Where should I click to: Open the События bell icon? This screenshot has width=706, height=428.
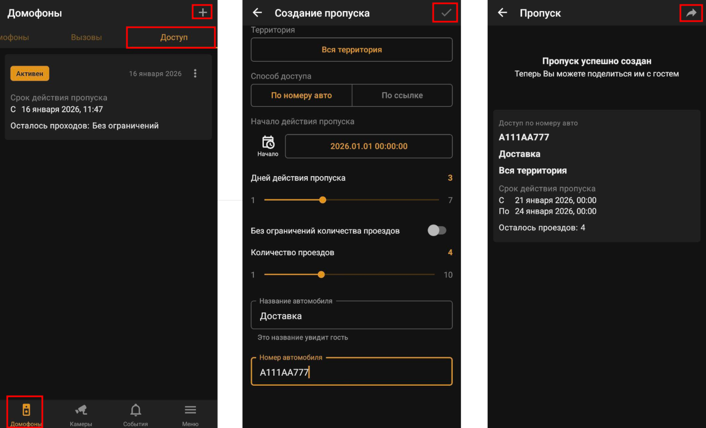pos(135,411)
